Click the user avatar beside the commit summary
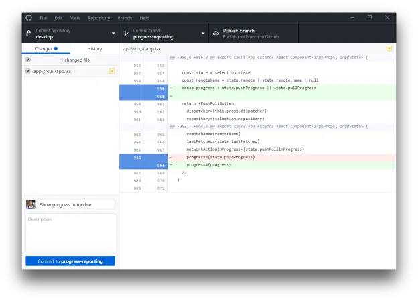418x301 pixels. (31, 204)
